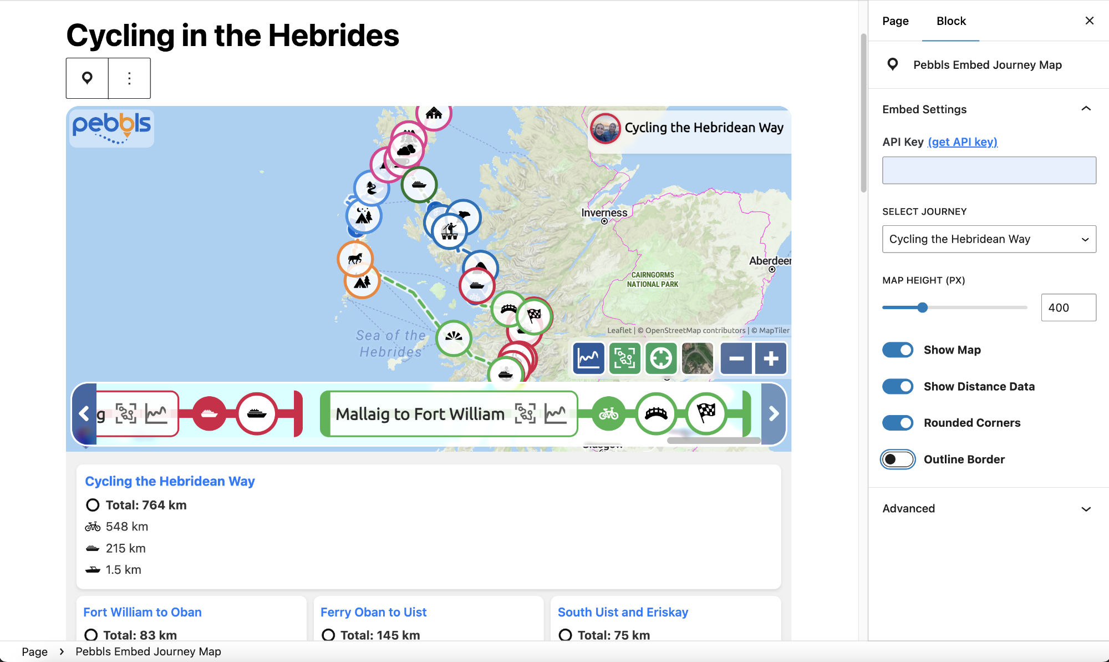Go to previous journey stage arrow
Viewport: 1109px width, 662px height.
pos(84,413)
